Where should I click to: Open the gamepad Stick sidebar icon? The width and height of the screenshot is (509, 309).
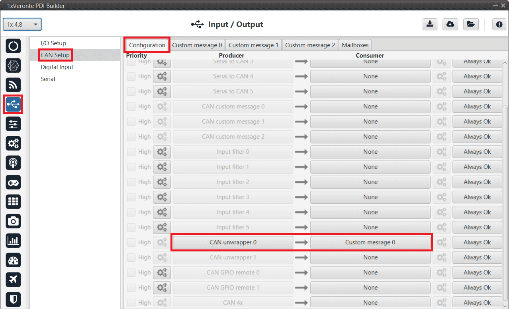tap(13, 182)
